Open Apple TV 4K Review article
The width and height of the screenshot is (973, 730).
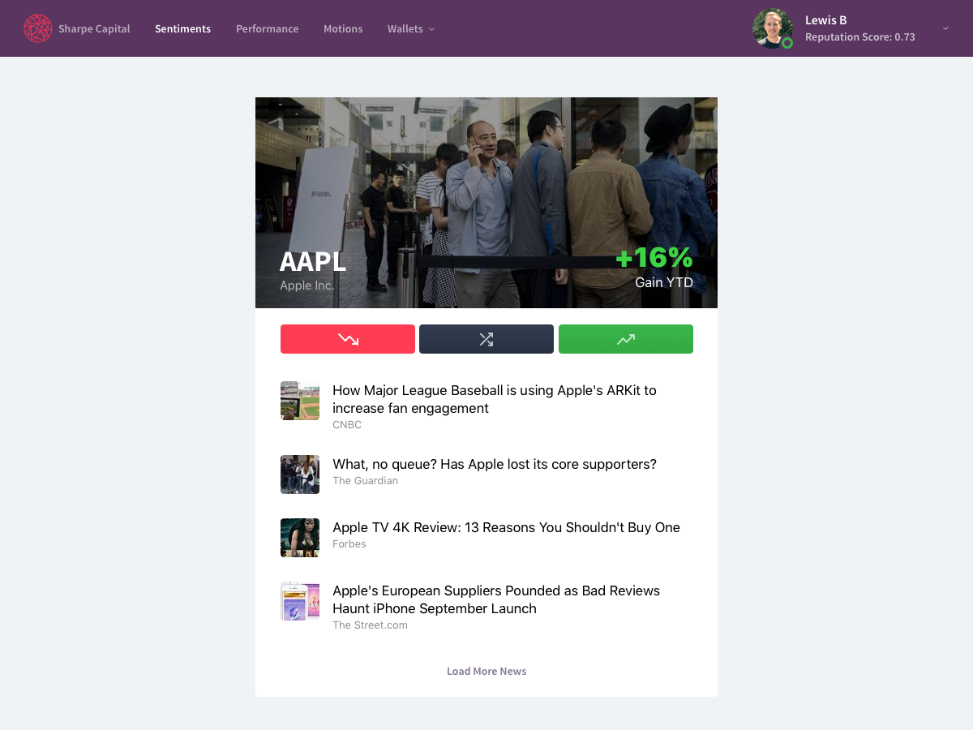[506, 527]
